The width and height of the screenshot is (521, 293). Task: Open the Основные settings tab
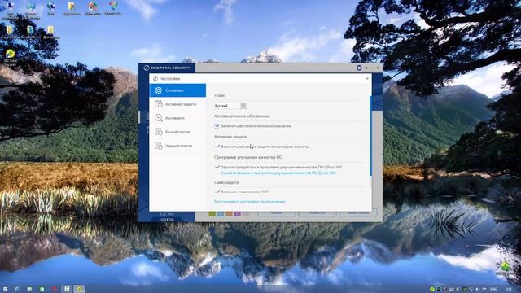pyautogui.click(x=177, y=90)
